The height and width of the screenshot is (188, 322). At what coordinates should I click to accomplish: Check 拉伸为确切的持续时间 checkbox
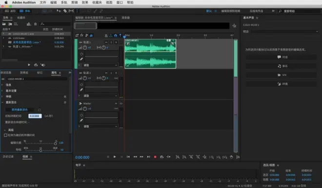[5, 135]
